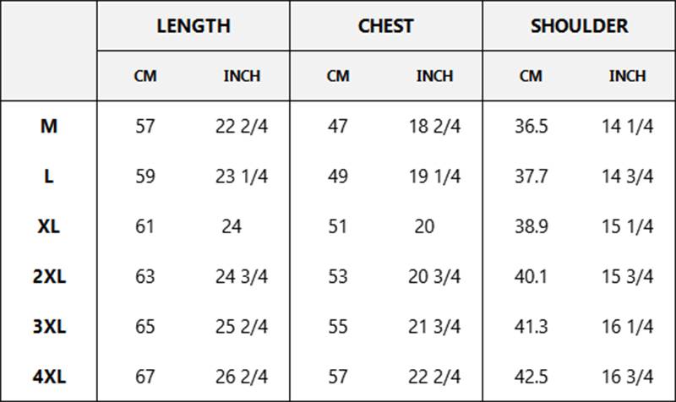Click the 36.5 shoulder cell

click(532, 126)
